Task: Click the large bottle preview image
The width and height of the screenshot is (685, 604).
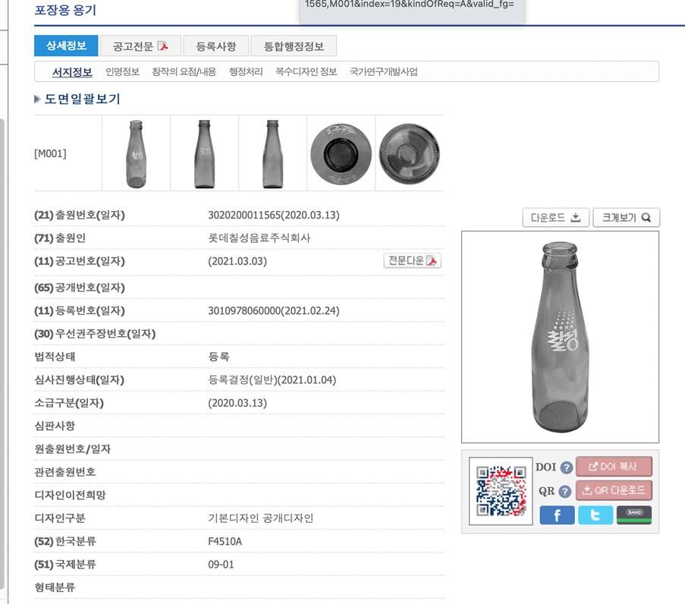Action: (x=560, y=337)
